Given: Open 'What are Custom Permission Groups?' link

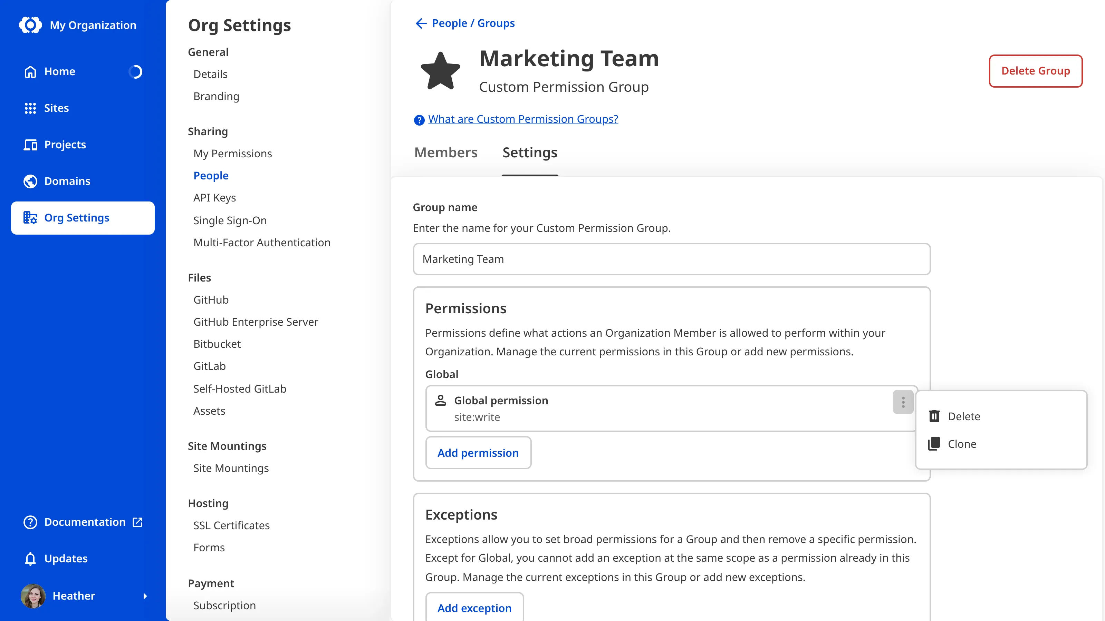Looking at the screenshot, I should click(523, 119).
